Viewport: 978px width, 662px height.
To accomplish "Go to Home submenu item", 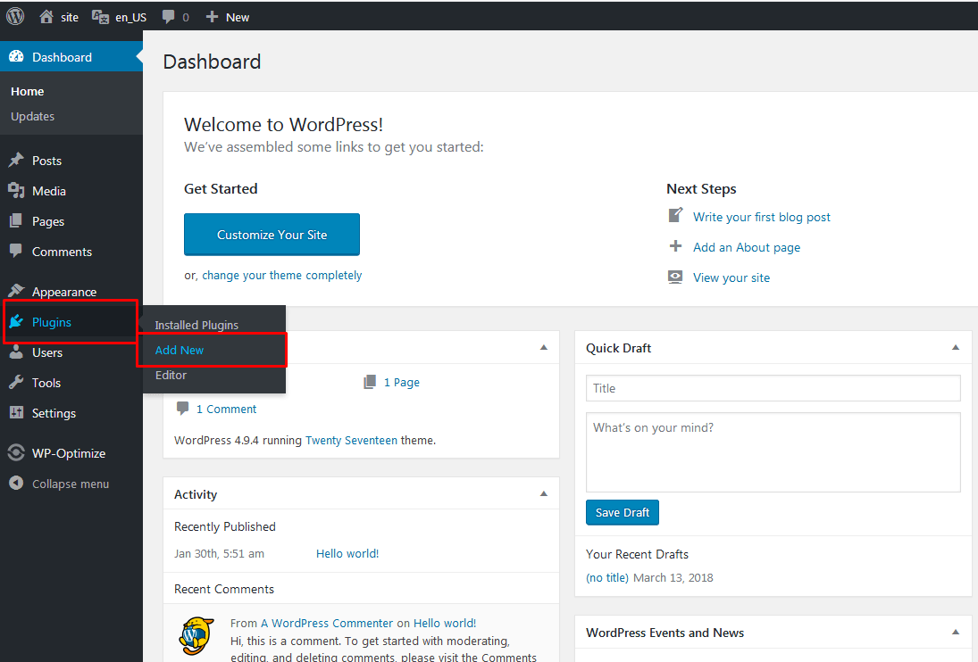I will tap(28, 92).
